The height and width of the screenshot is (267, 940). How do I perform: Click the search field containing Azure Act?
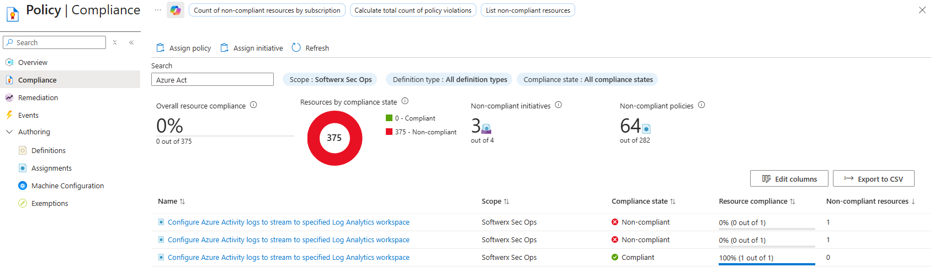coord(212,80)
